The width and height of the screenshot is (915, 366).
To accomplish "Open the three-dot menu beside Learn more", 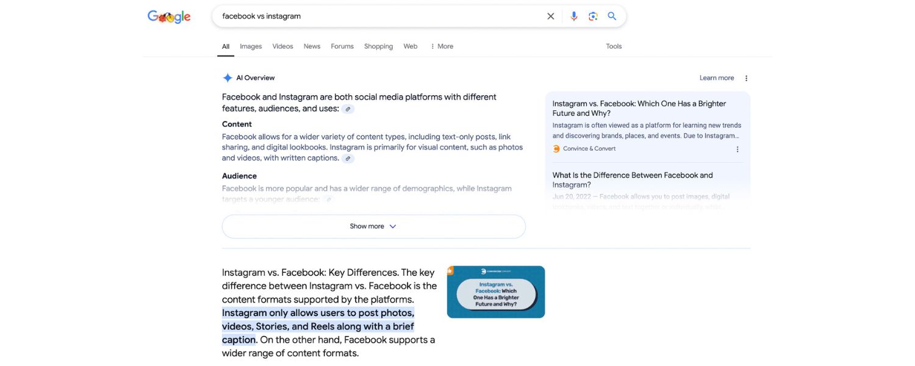I will (745, 77).
